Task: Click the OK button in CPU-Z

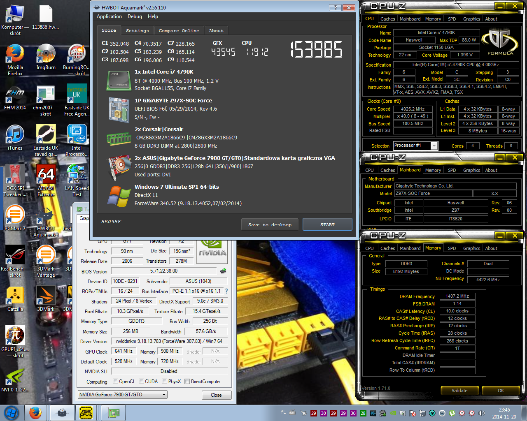Action: pos(501,391)
